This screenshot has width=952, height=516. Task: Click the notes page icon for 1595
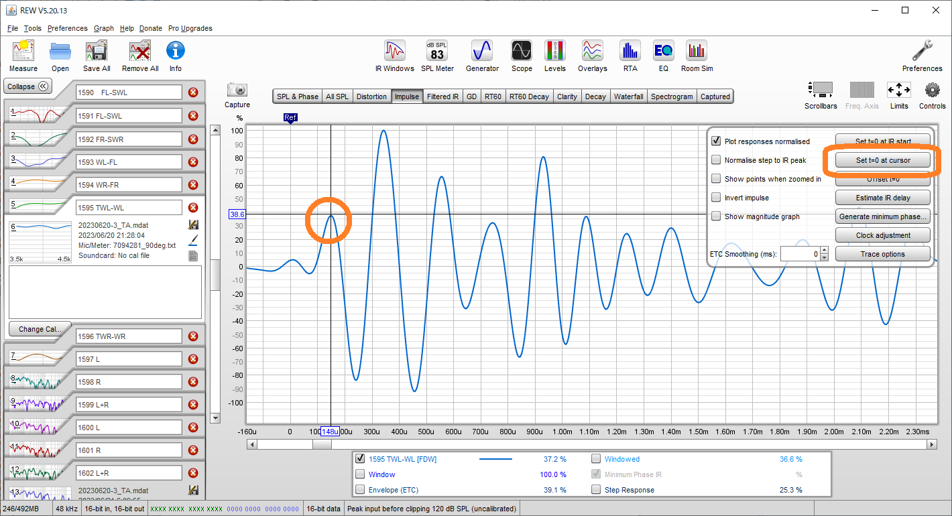(193, 256)
